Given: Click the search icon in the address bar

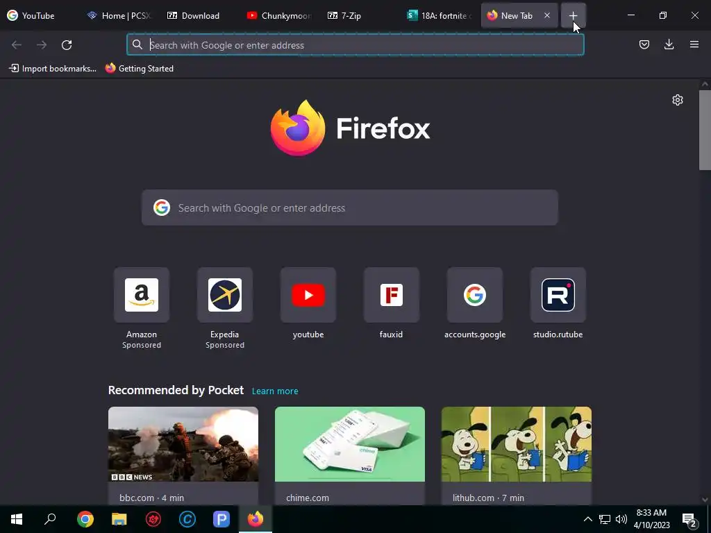Looking at the screenshot, I should 137,44.
